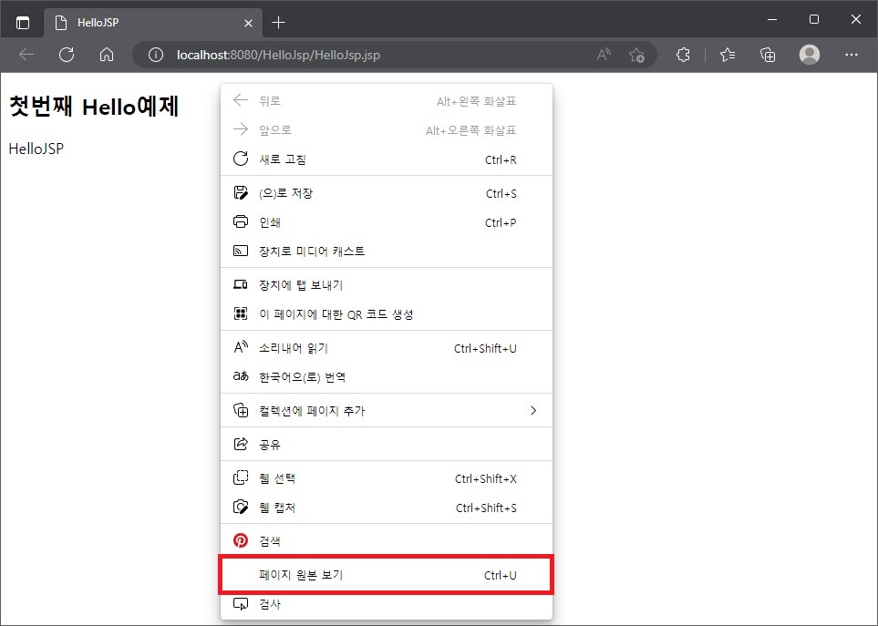Viewport: 878px width, 626px height.
Task: Start read aloud from address bar icon
Action: tap(604, 55)
